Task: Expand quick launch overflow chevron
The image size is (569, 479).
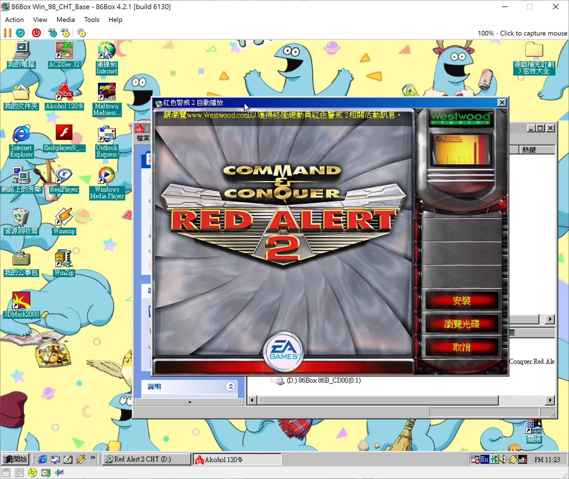Action: tap(93, 458)
